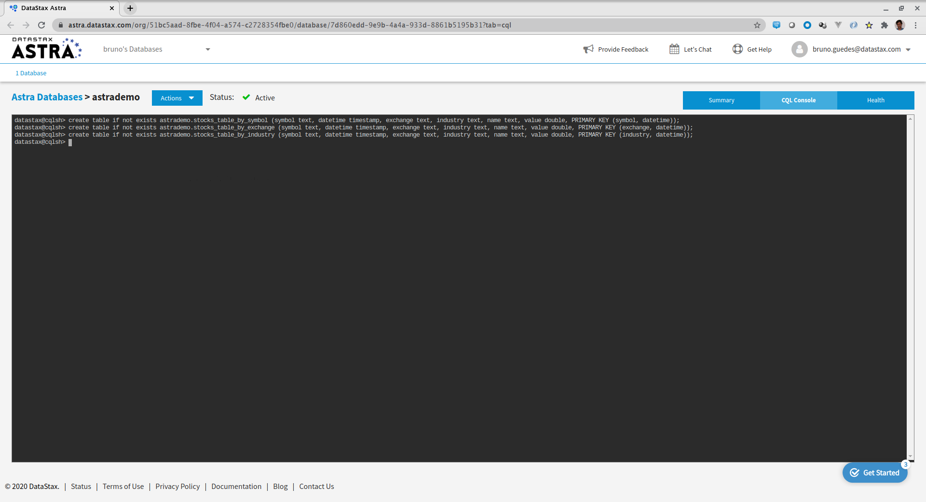
Task: Open the Status footer link
Action: pos(81,487)
